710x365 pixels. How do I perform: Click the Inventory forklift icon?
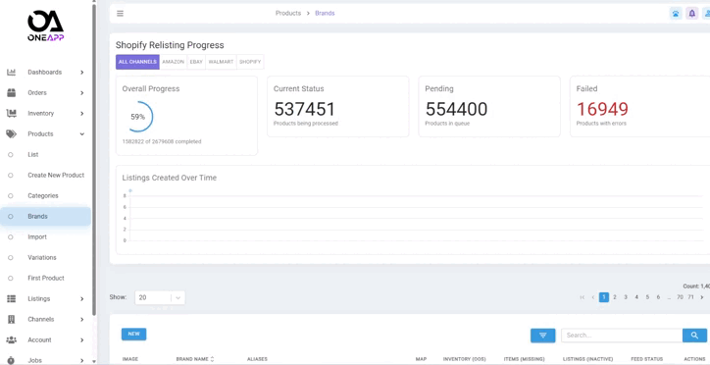[12, 113]
